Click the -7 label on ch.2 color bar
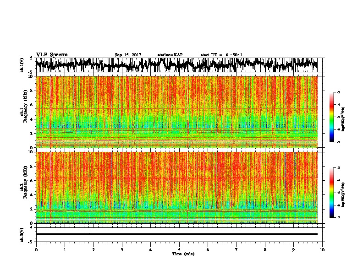363x280 pixels. pos(338,217)
